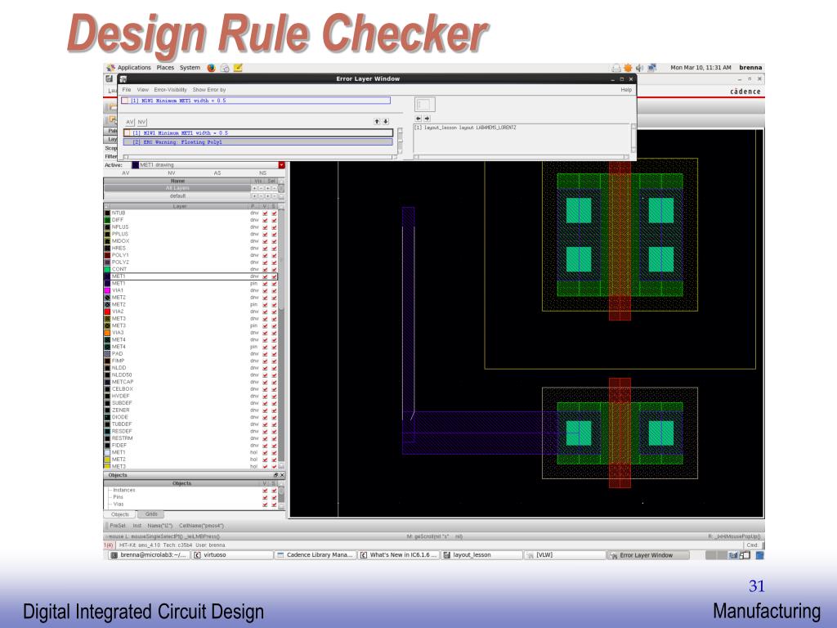Open the System menu
The height and width of the screenshot is (628, 837).
coord(190,68)
